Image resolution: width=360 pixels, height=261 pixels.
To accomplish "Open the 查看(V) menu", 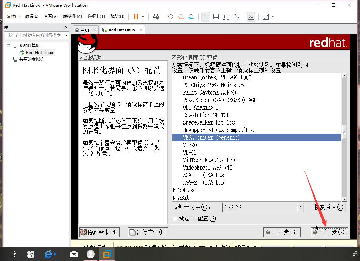I will [50, 16].
